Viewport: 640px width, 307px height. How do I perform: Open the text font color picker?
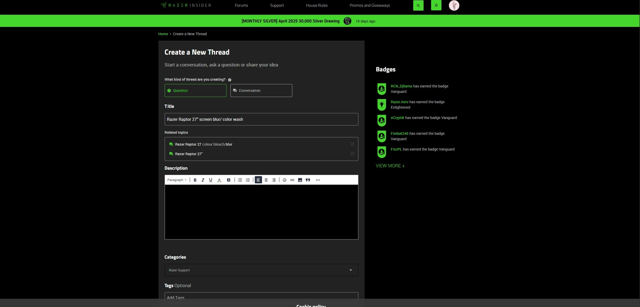[219, 180]
